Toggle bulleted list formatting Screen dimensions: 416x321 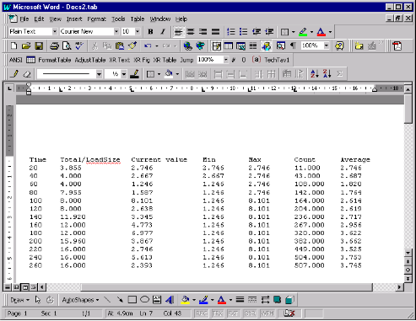point(244,31)
